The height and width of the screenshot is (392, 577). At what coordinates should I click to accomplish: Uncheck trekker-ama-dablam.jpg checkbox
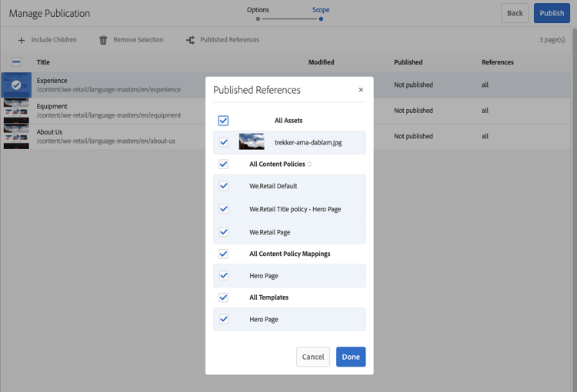click(223, 142)
